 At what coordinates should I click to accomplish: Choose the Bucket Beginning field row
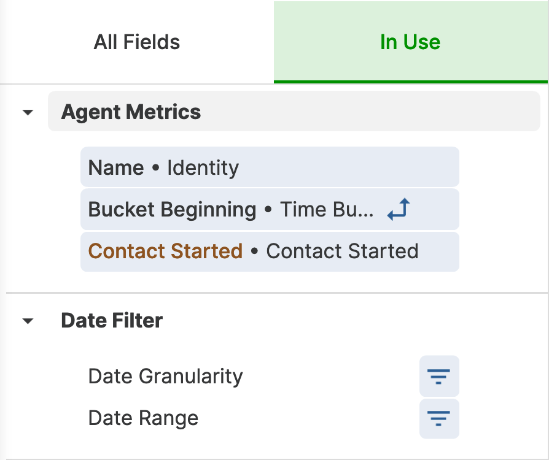[x=270, y=209]
